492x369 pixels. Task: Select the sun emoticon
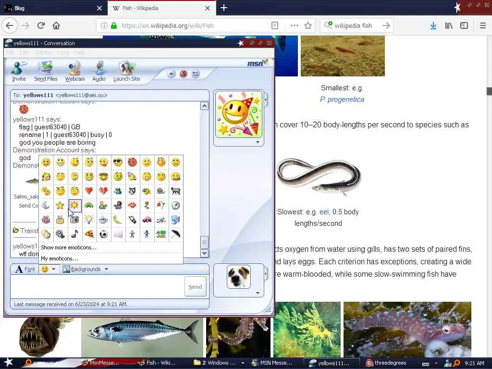74,206
